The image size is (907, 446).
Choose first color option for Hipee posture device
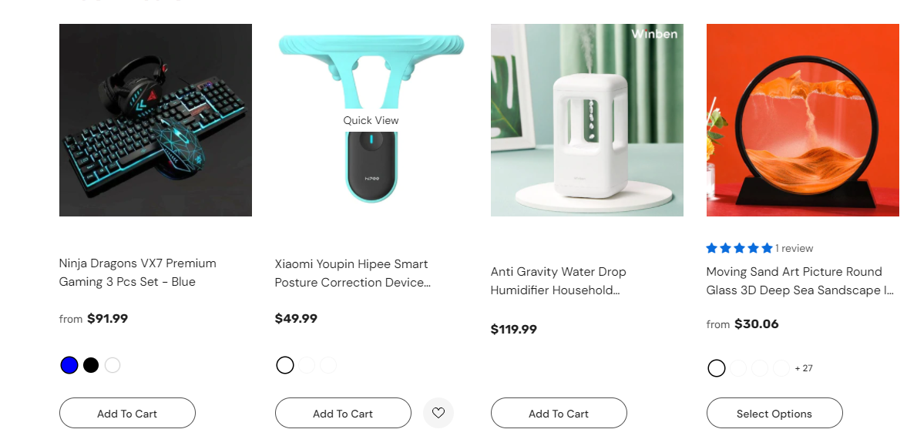[285, 365]
